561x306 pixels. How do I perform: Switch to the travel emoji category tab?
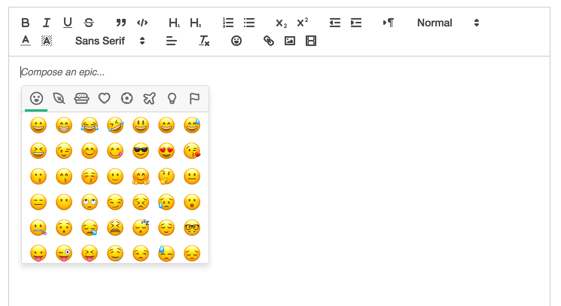pos(149,98)
